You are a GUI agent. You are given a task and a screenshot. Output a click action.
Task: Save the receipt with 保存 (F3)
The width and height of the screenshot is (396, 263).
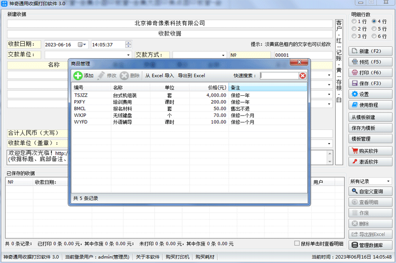point(371,83)
